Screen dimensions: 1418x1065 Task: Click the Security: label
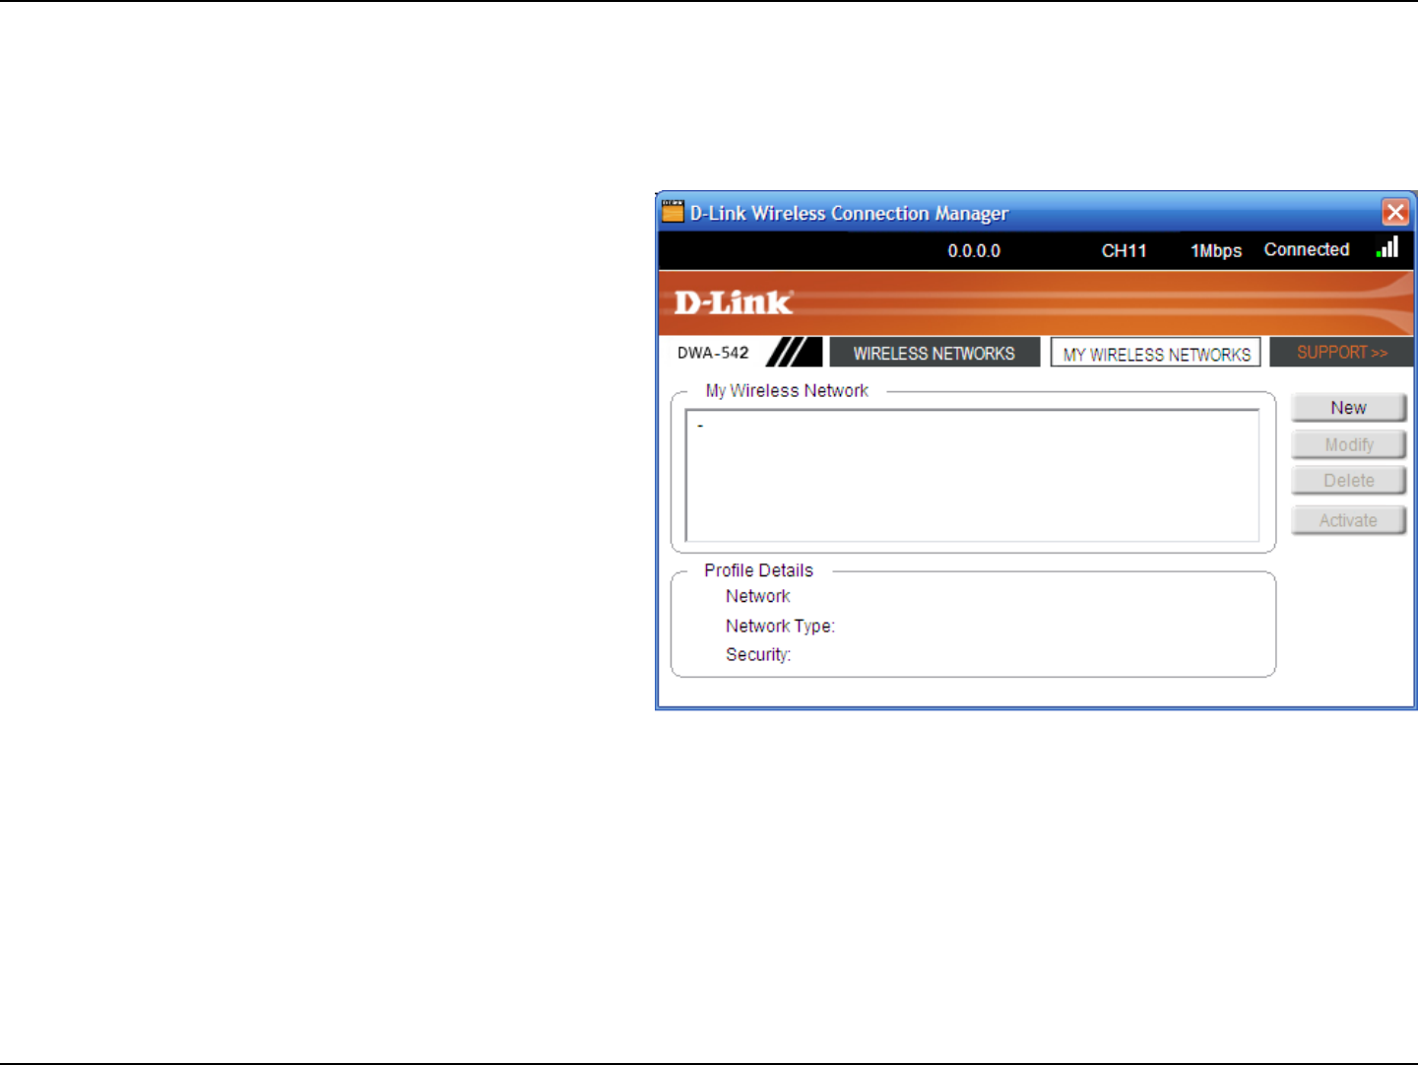tap(758, 654)
